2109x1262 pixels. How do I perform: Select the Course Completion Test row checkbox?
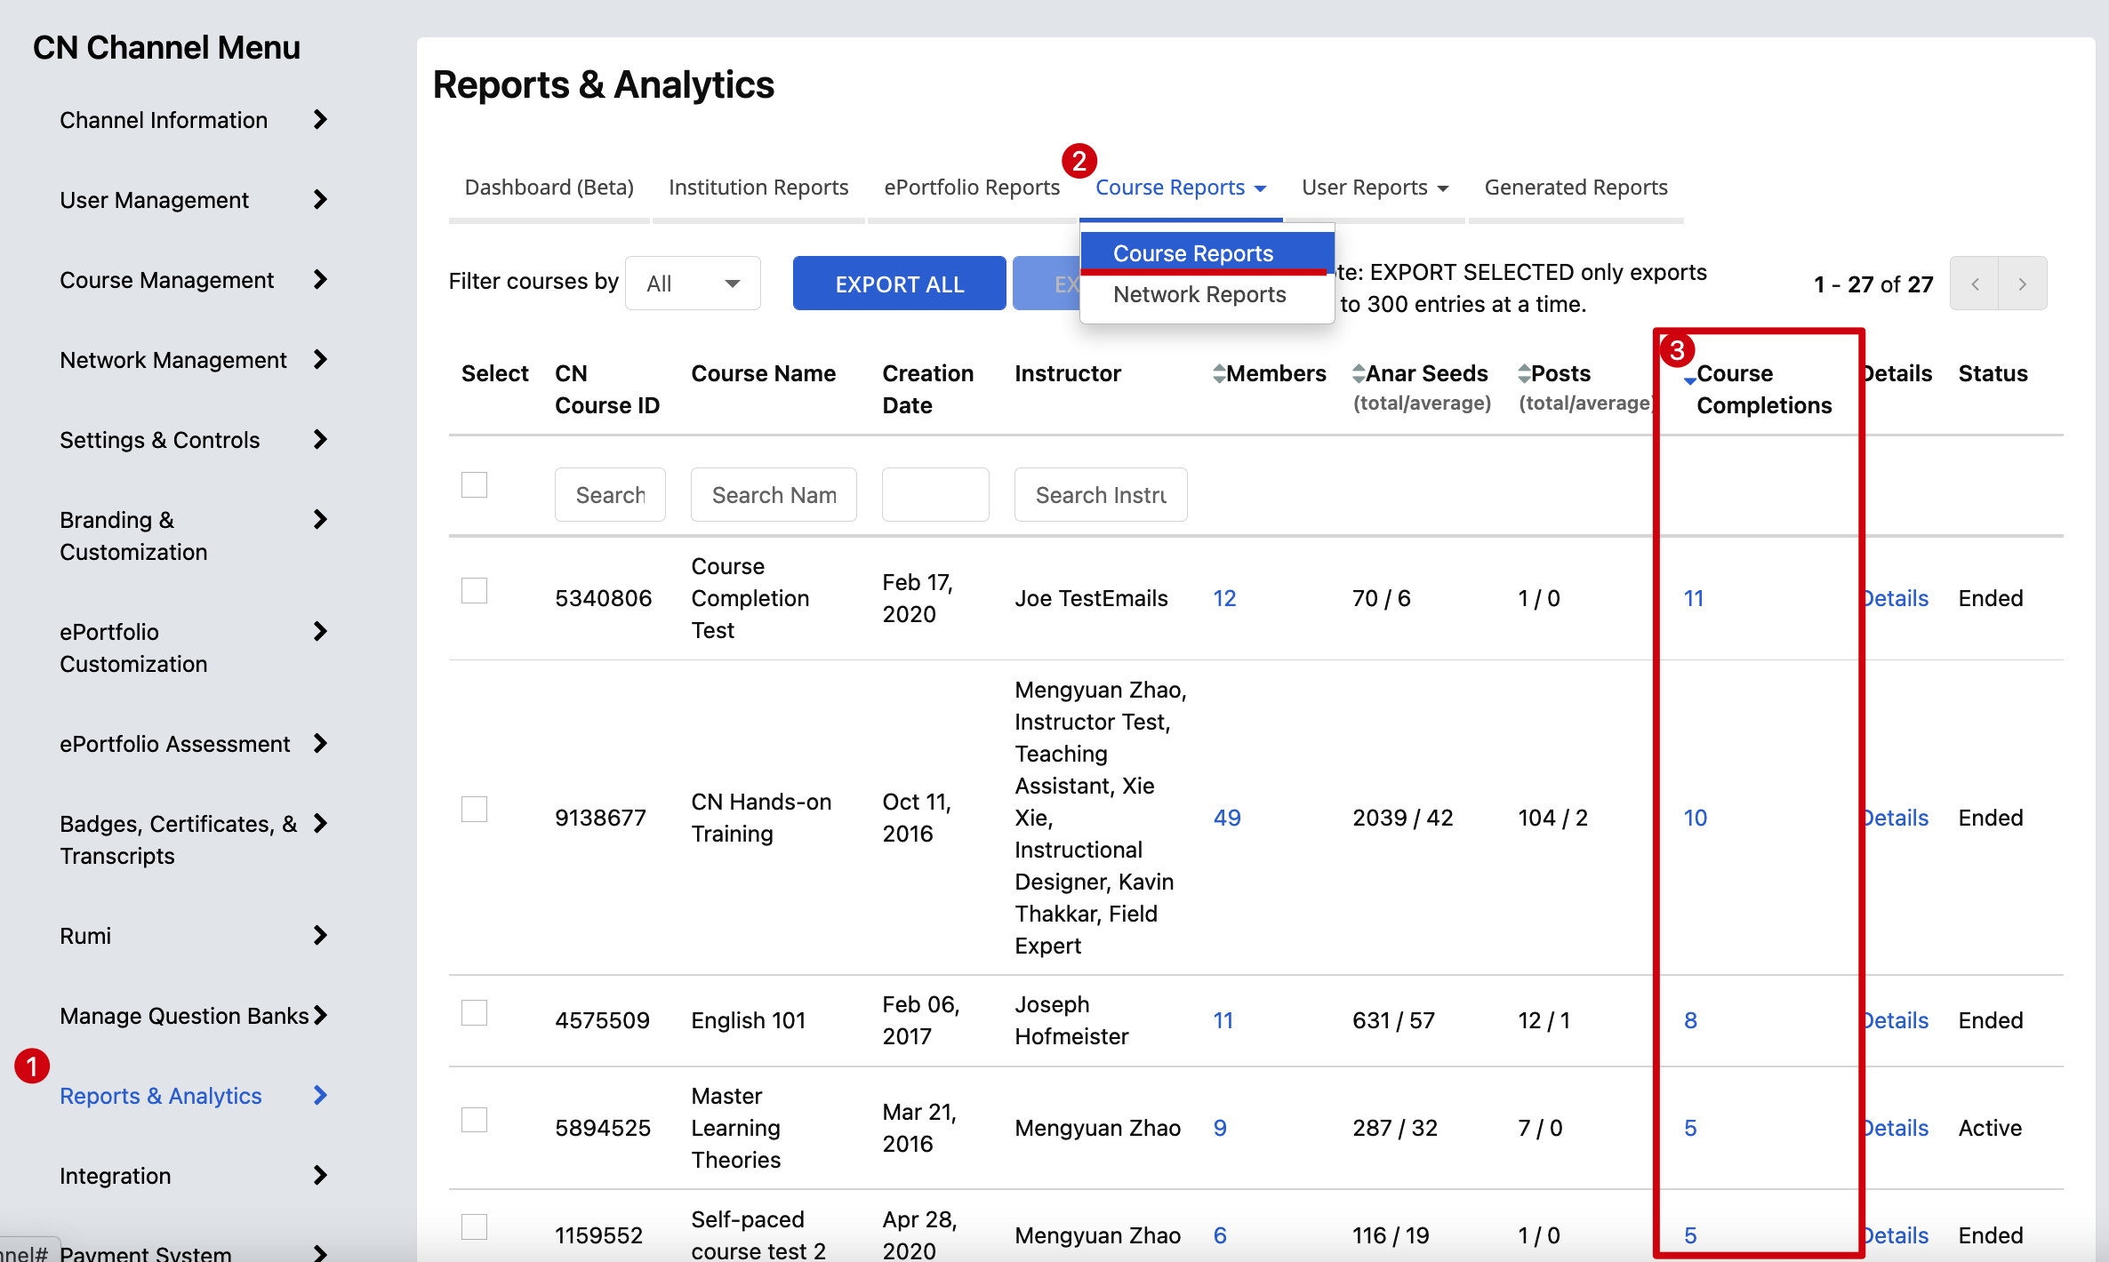click(x=475, y=591)
